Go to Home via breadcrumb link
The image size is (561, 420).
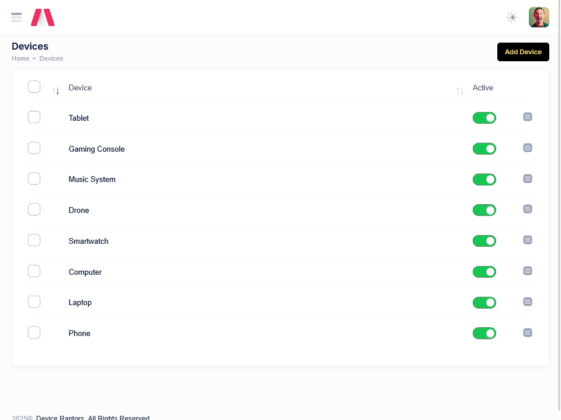(20, 59)
